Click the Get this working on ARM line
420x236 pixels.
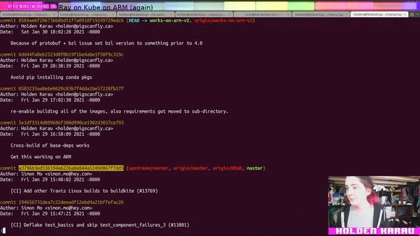(41, 157)
